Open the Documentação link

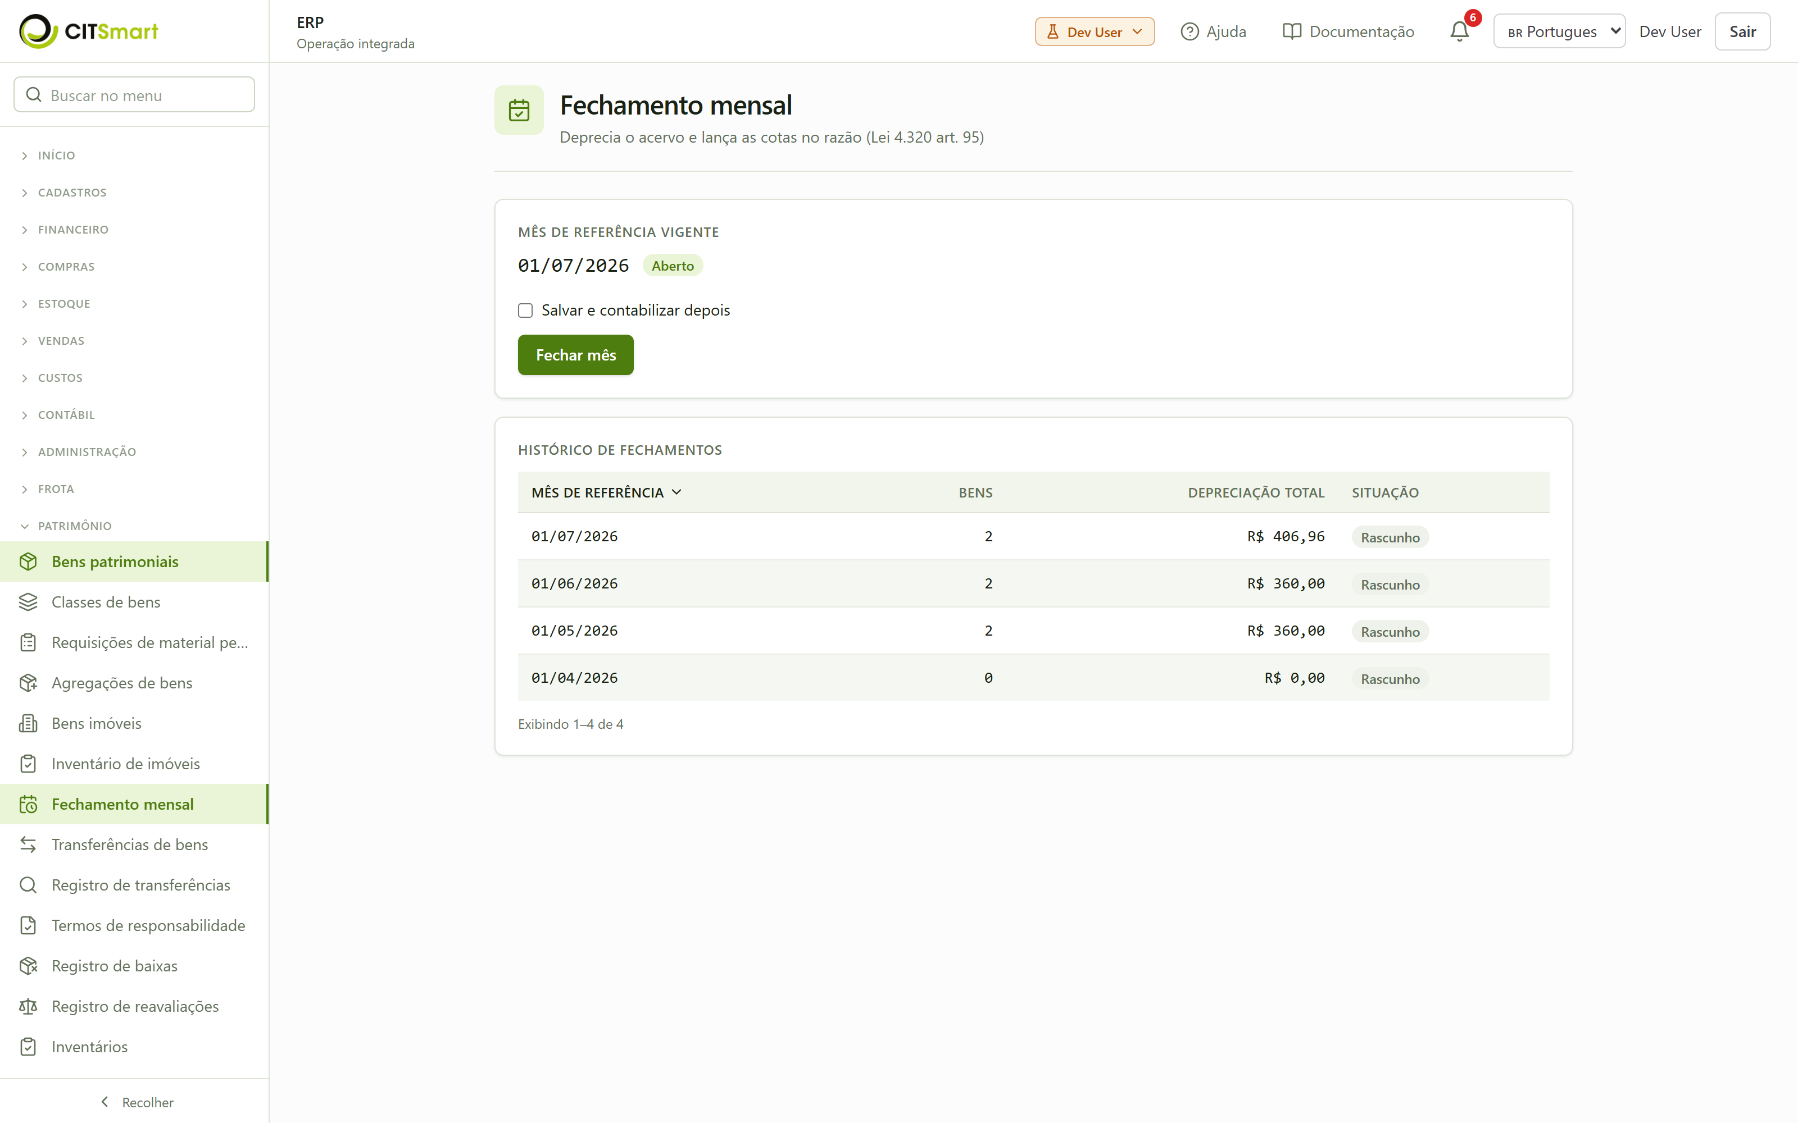click(1348, 31)
